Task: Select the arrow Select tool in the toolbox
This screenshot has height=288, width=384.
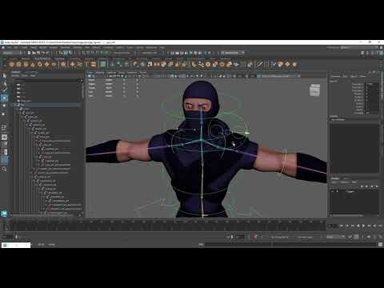Action: coord(4,76)
